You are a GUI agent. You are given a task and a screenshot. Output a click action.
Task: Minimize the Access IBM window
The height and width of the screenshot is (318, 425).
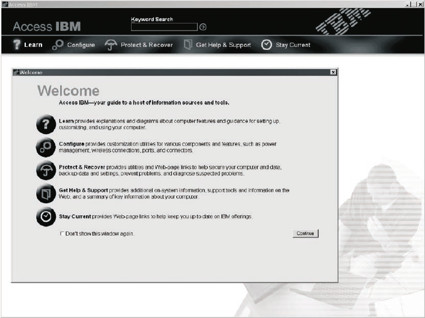pos(408,4)
